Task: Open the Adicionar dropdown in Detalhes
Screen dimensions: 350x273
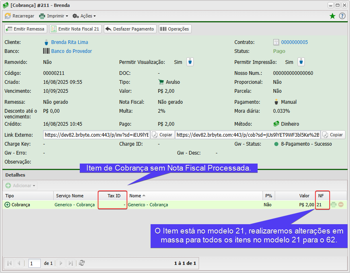Action: (x=21, y=186)
